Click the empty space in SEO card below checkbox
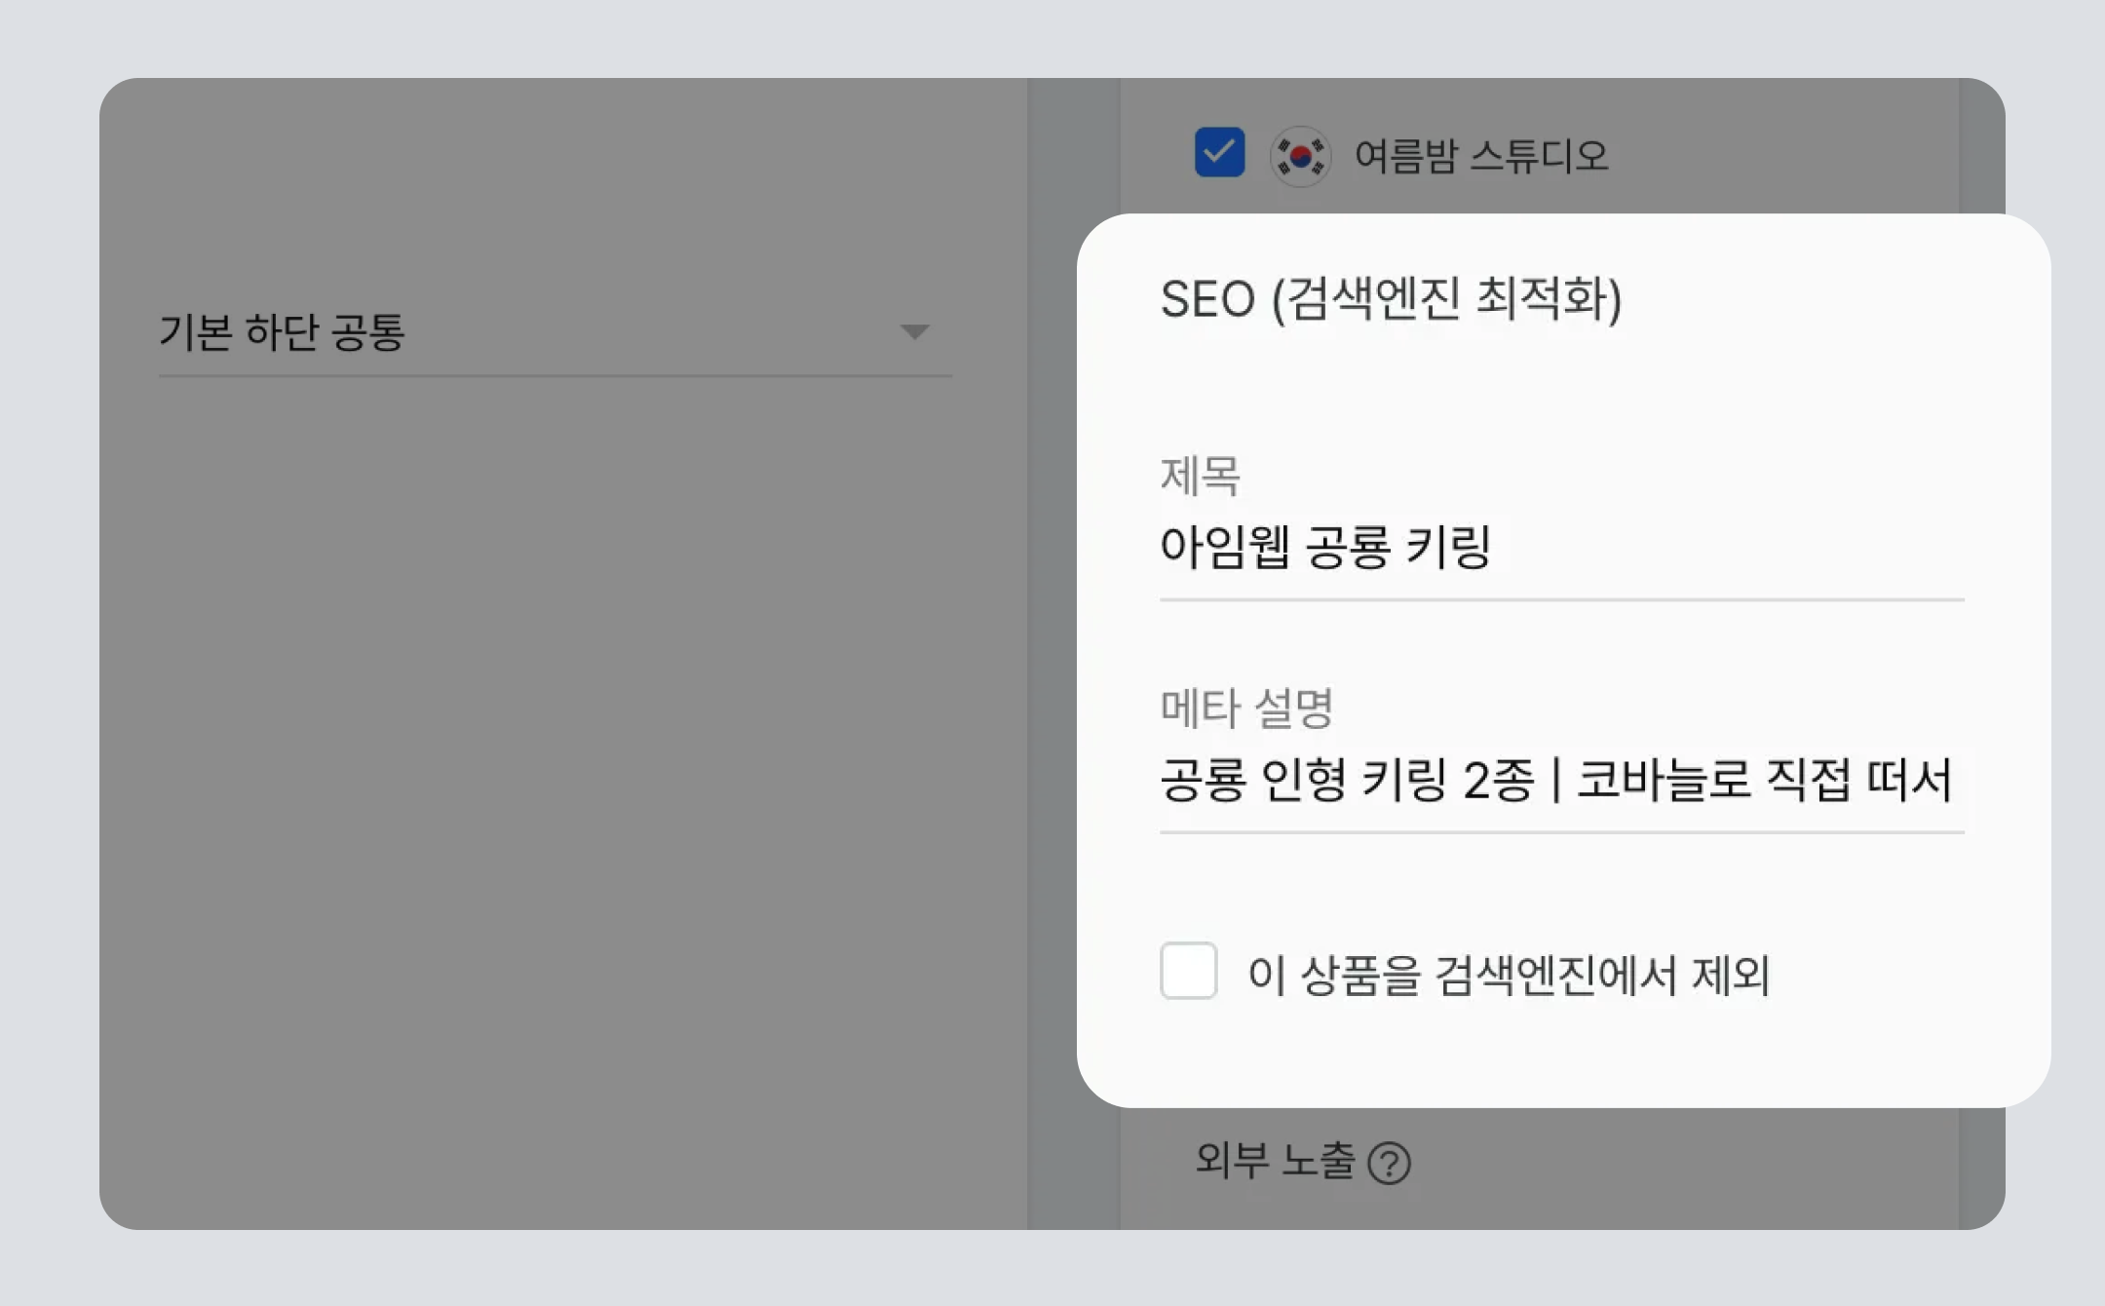The width and height of the screenshot is (2105, 1306). coord(1559,1057)
